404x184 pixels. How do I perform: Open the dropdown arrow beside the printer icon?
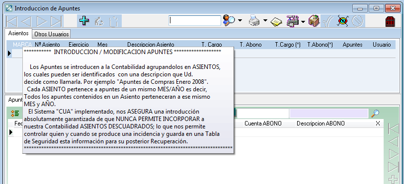point(265,20)
